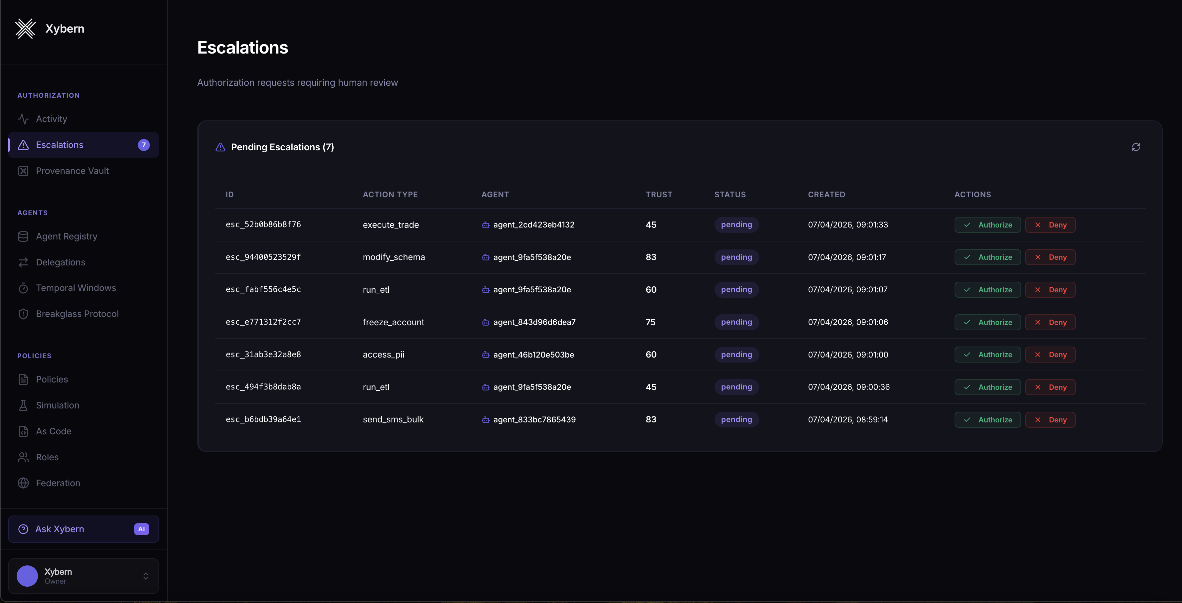Screen dimensions: 1182x603
Task: Open the Ask Xybern AI assistant
Action: point(84,529)
